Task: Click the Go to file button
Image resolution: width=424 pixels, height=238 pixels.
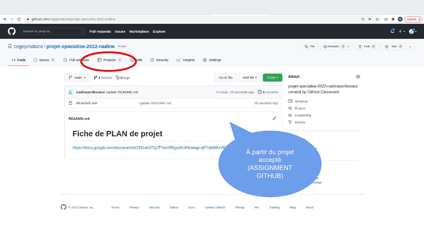Action: [225, 77]
